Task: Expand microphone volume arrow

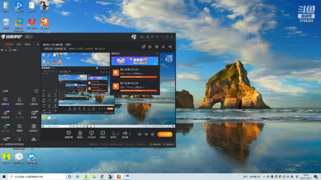Action: (x=118, y=134)
